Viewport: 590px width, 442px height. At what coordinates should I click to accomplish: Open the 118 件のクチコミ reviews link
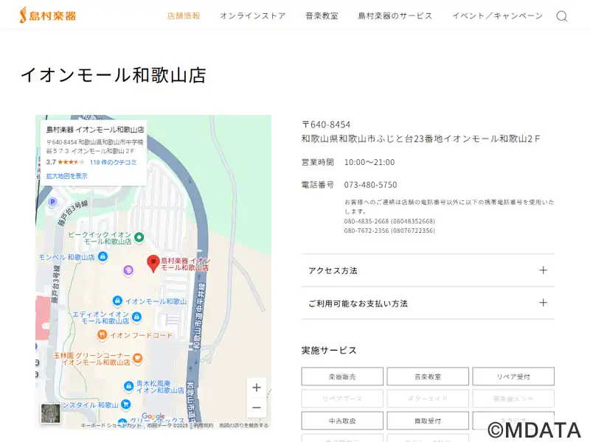(x=114, y=162)
